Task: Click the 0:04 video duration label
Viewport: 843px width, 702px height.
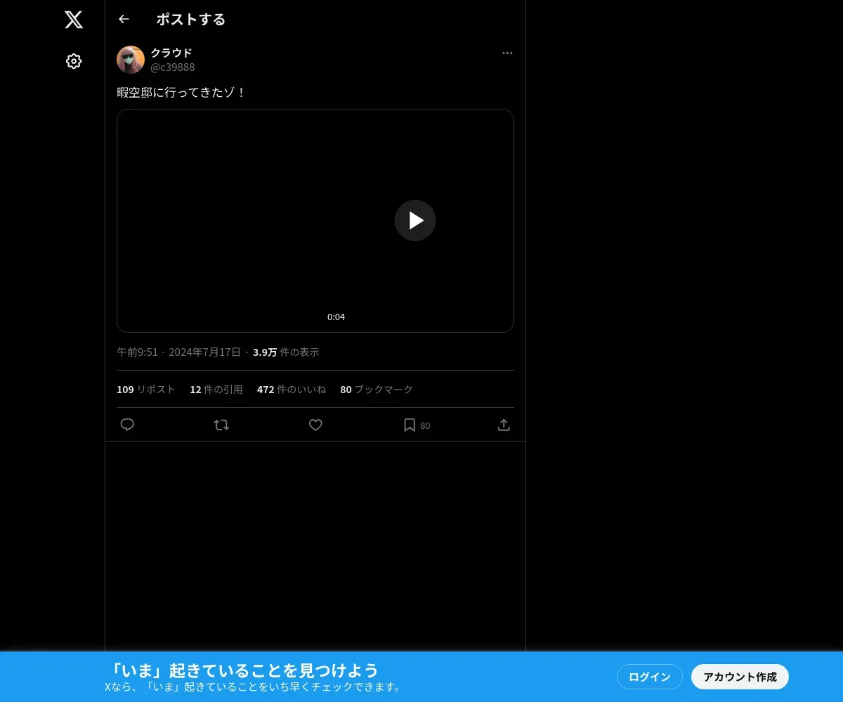Action: (336, 317)
